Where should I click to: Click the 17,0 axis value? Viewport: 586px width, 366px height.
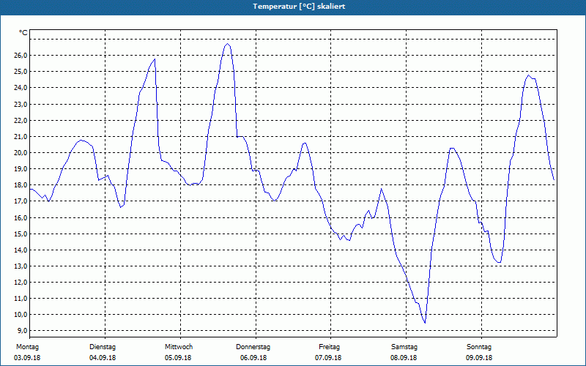point(21,201)
